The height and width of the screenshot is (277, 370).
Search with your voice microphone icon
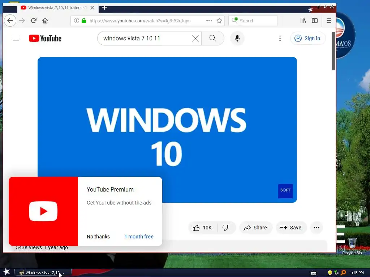[237, 38]
